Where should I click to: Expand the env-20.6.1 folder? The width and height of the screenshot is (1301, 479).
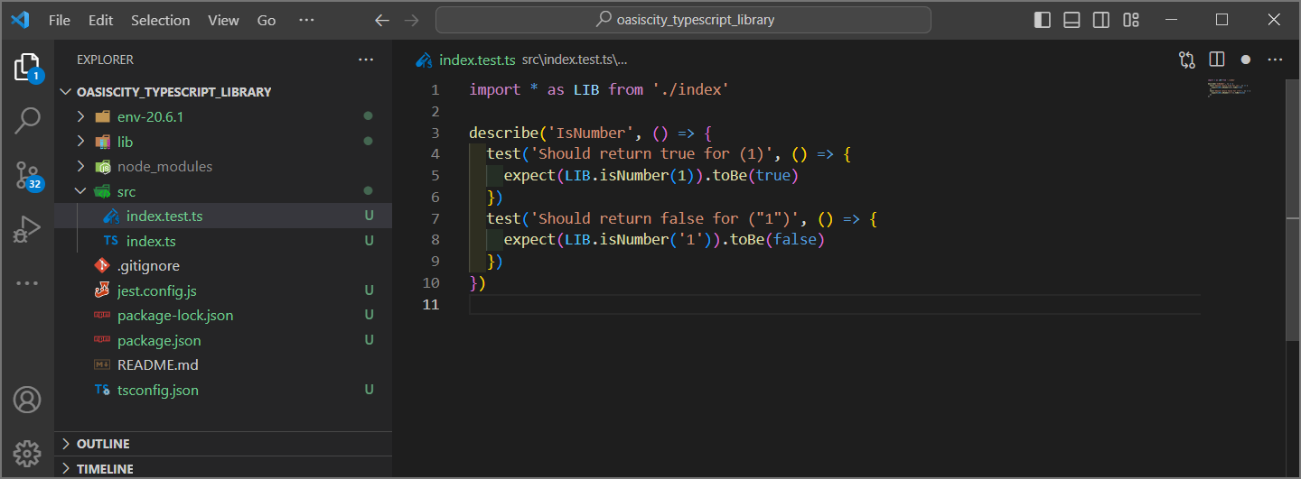pos(80,116)
